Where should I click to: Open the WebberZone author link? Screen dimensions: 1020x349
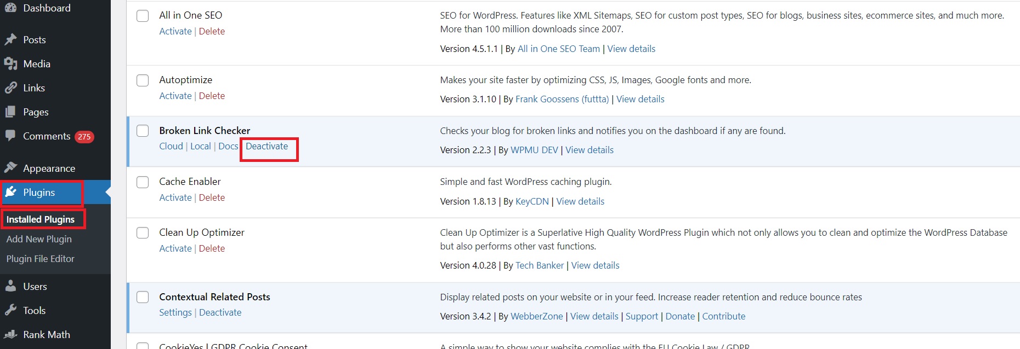537,316
